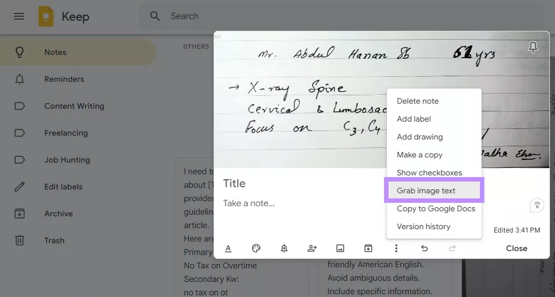
Task: Open Archive in the sidebar
Action: click(77, 214)
